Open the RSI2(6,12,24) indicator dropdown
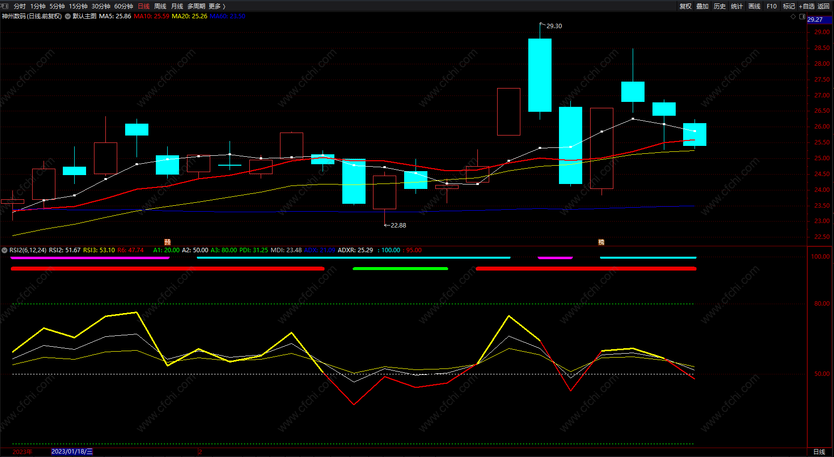This screenshot has height=457, width=834. click(x=4, y=250)
